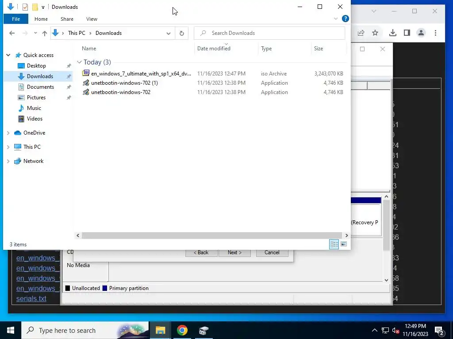453x339 pixels.
Task: Open the Customize Quick Access Toolbar dropdown
Action: pyautogui.click(x=43, y=7)
